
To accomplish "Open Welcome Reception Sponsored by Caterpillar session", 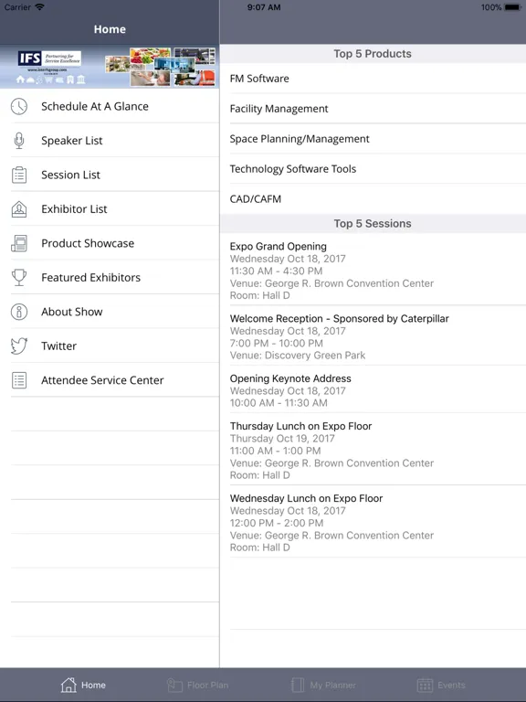I will pyautogui.click(x=373, y=335).
